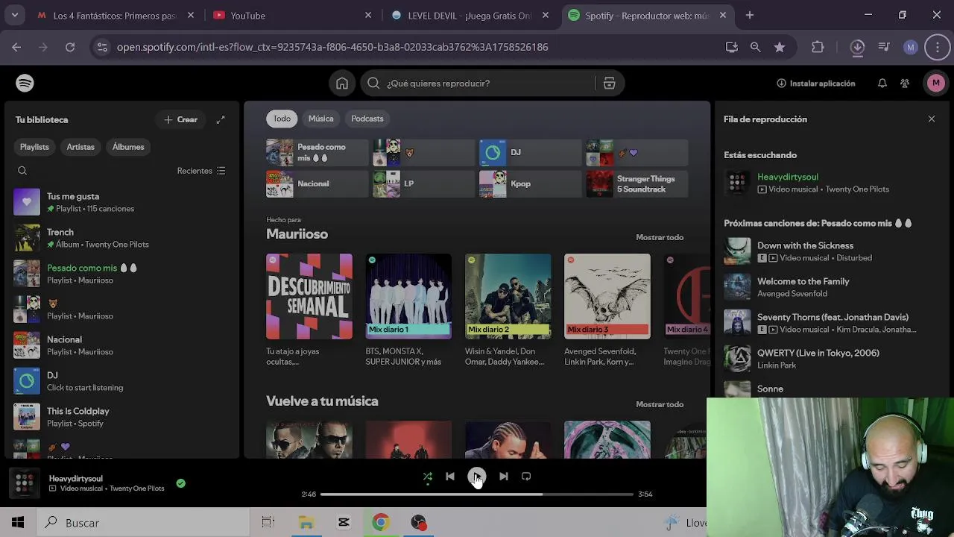Open a new Chrome tab
Screen dimensions: 954x537
click(x=750, y=15)
